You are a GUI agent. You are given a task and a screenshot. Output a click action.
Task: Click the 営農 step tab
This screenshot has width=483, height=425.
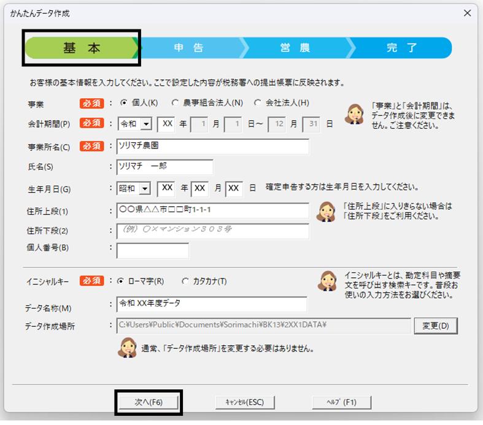click(295, 48)
